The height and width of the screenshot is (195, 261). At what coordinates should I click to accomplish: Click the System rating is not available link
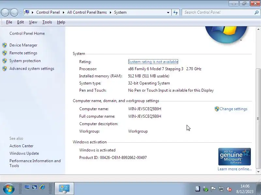pos(153,62)
